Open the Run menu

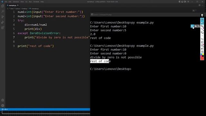pyautogui.click(x=30, y=2)
